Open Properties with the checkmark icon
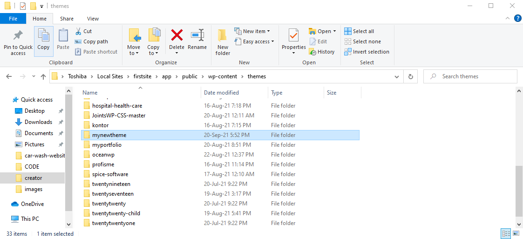Screen dimensions: 523x239 (x=293, y=36)
